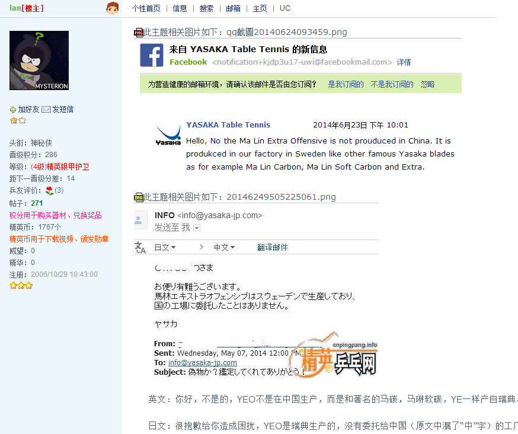518x434 pixels.
Task: Expand the 发送至 我 recipient dropdown arrow
Action: point(197,228)
